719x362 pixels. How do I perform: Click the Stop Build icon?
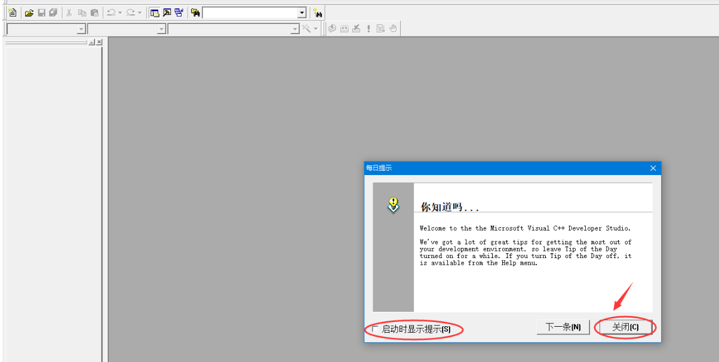[357, 29]
